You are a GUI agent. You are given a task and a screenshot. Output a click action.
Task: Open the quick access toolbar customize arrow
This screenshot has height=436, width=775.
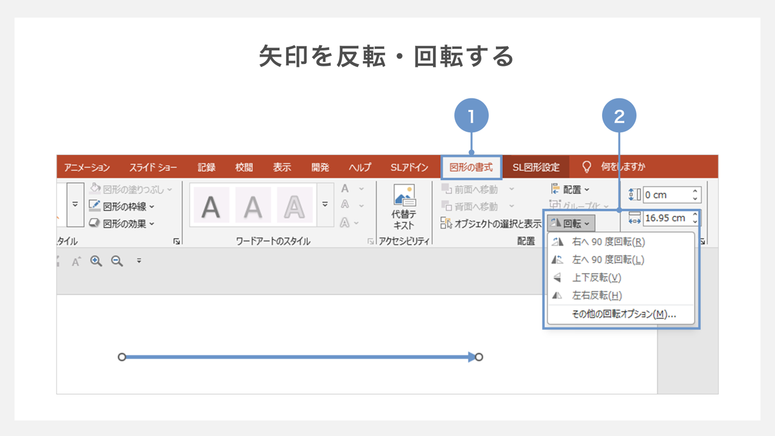click(139, 261)
